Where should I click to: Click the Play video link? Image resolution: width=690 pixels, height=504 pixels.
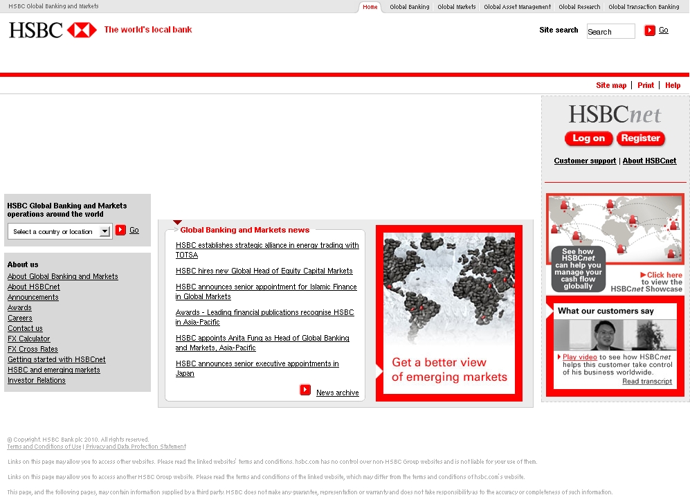pos(579,357)
